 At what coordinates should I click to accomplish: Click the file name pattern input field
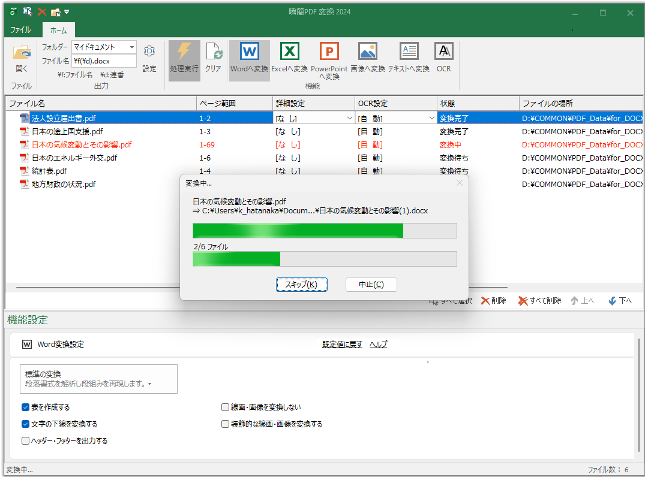point(104,61)
